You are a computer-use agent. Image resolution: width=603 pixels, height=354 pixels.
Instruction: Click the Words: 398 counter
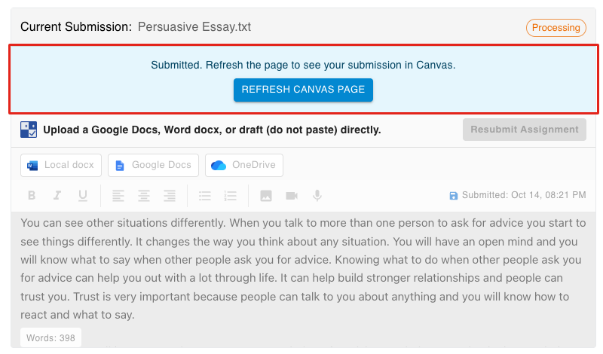point(51,338)
